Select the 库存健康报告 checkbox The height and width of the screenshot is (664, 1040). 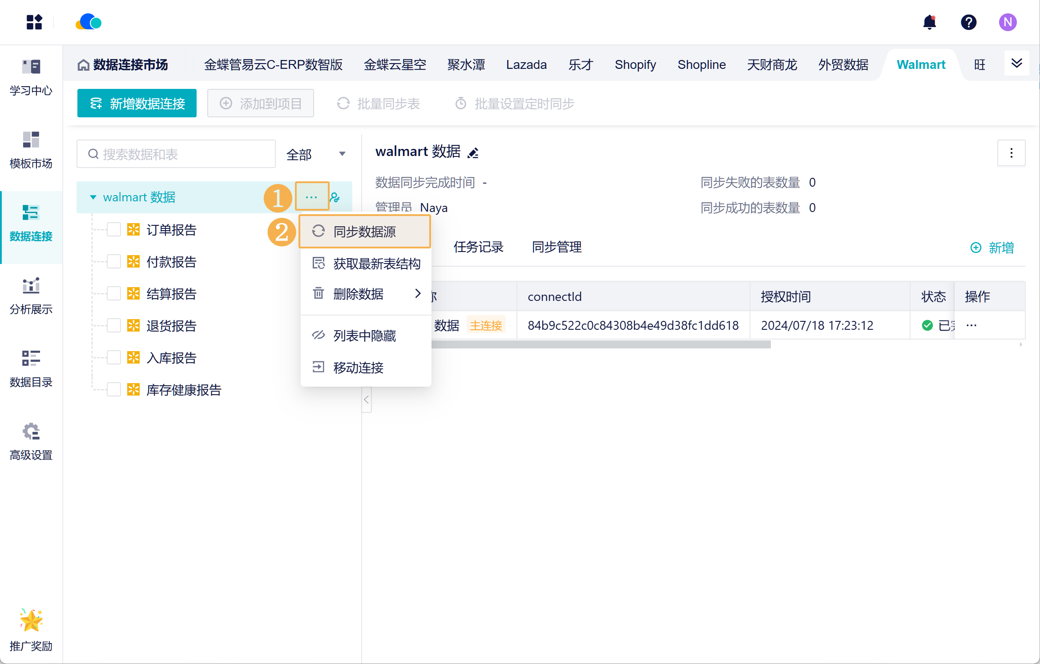pos(114,390)
